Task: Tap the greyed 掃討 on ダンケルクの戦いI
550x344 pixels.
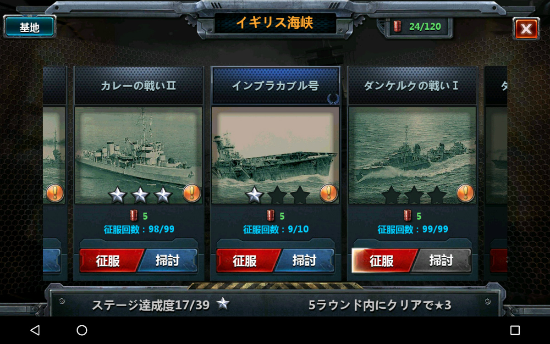Action: pyautogui.click(x=442, y=261)
